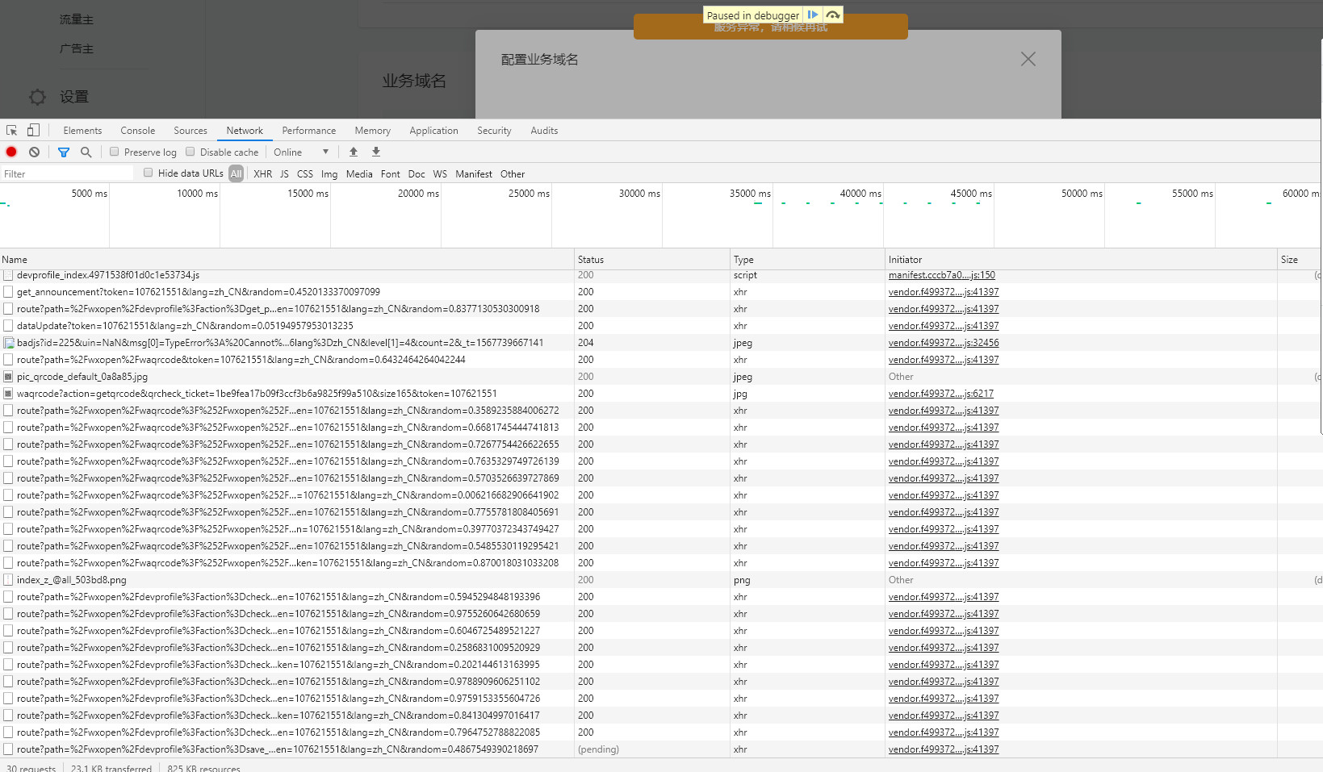Open the Online throttling dropdown
The width and height of the screenshot is (1323, 772).
click(301, 152)
